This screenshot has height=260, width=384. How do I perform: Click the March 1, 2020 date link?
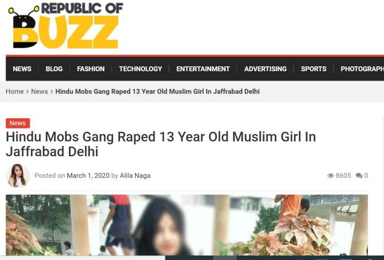coord(88,176)
